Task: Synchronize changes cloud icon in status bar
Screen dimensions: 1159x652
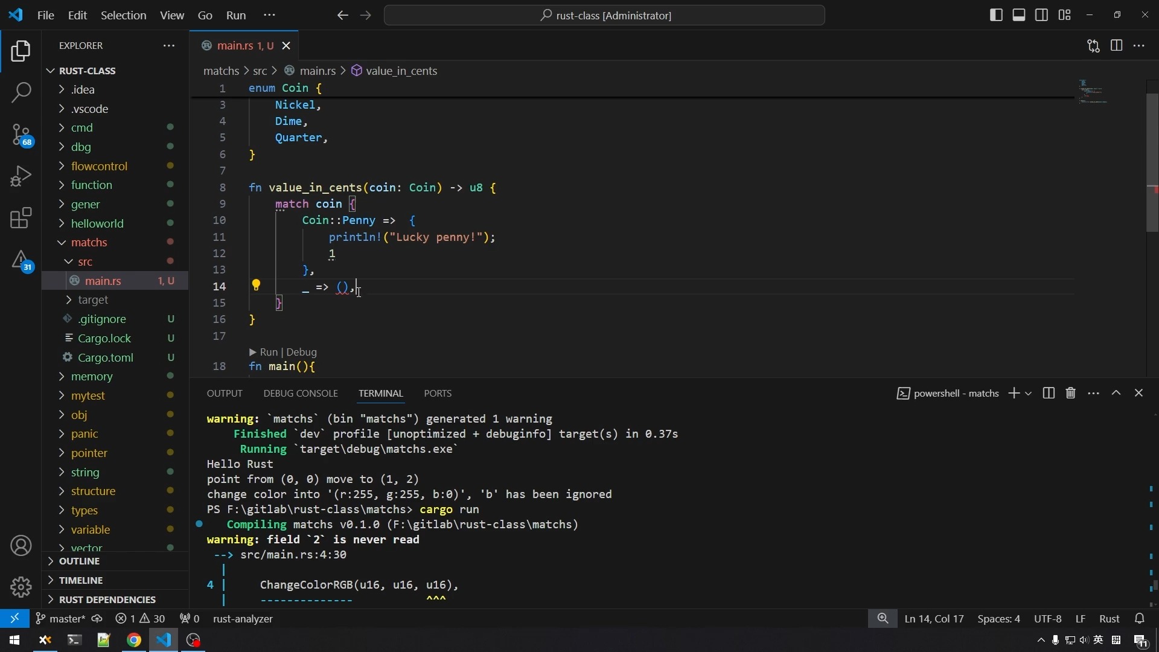Action: click(97, 619)
